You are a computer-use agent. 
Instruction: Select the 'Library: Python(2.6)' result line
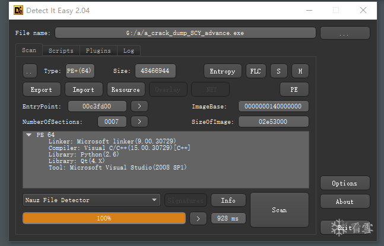coord(84,154)
